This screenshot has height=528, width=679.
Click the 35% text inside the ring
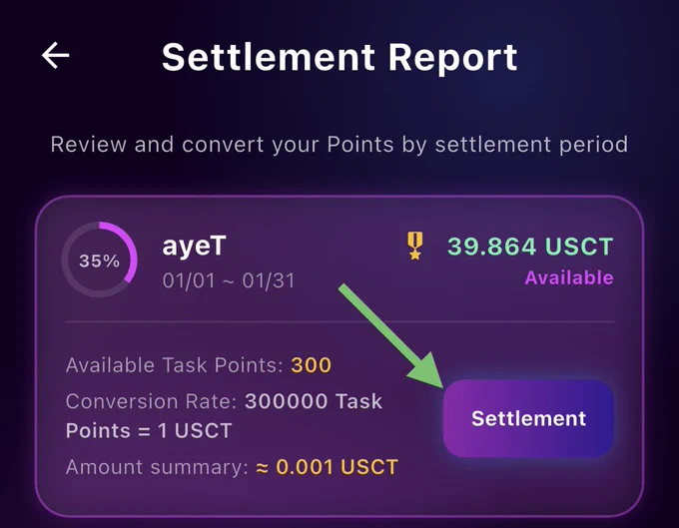pos(99,261)
